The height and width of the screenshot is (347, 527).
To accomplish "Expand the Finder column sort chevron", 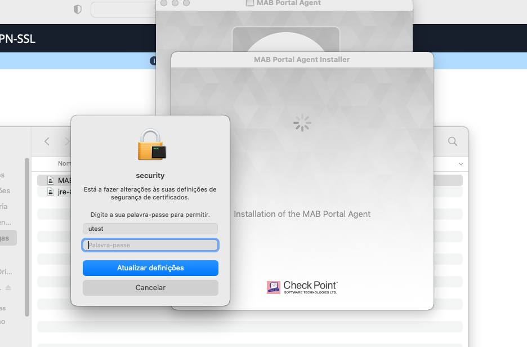I will point(461,164).
